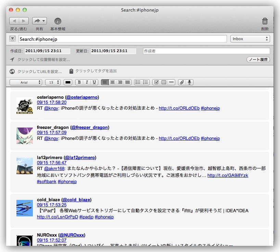Open the text color swatch
This screenshot has height=252, width=280.
(x=68, y=82)
